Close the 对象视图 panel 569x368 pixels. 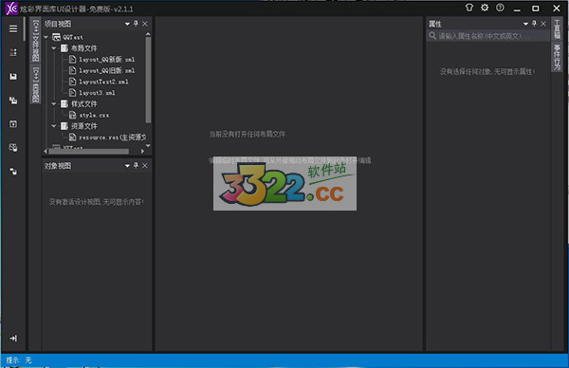coord(145,165)
